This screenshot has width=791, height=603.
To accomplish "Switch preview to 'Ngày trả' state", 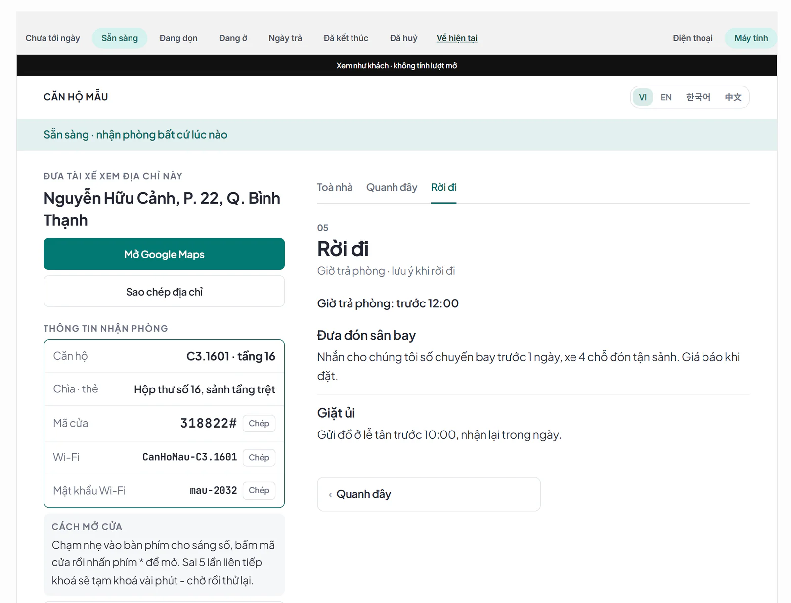I will coord(285,38).
